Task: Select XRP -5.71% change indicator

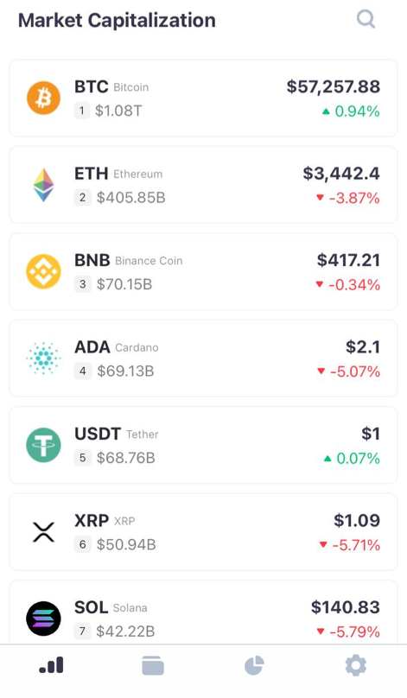Action: (x=350, y=545)
